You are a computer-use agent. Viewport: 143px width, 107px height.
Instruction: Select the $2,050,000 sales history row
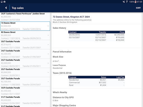(x=97, y=35)
